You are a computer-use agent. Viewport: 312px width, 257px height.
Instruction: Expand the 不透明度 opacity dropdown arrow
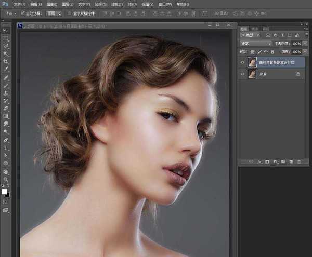click(x=305, y=44)
